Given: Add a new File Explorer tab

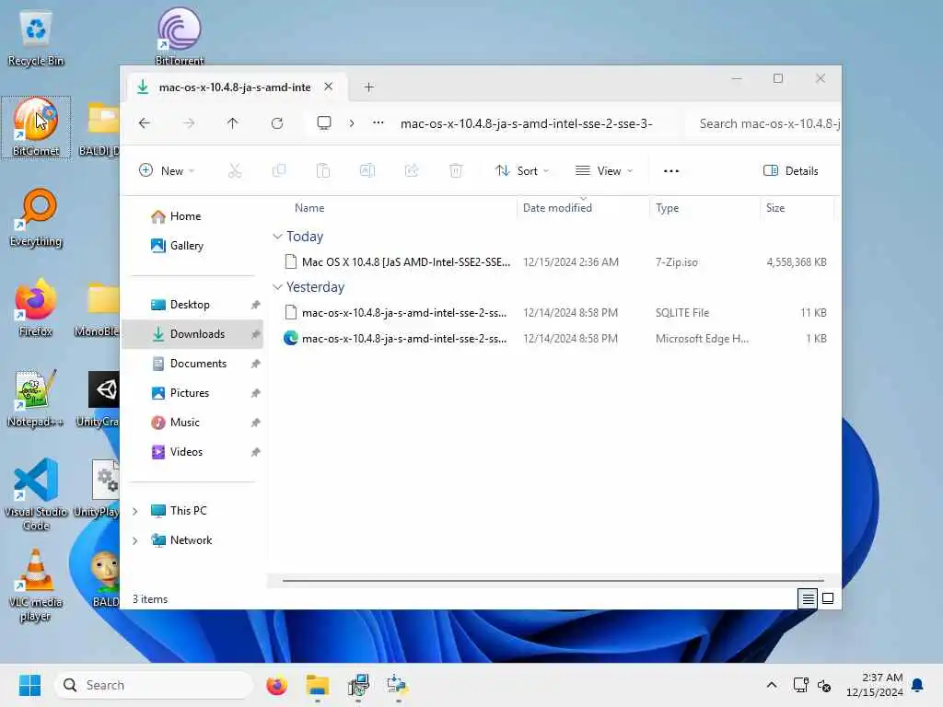Looking at the screenshot, I should (369, 87).
